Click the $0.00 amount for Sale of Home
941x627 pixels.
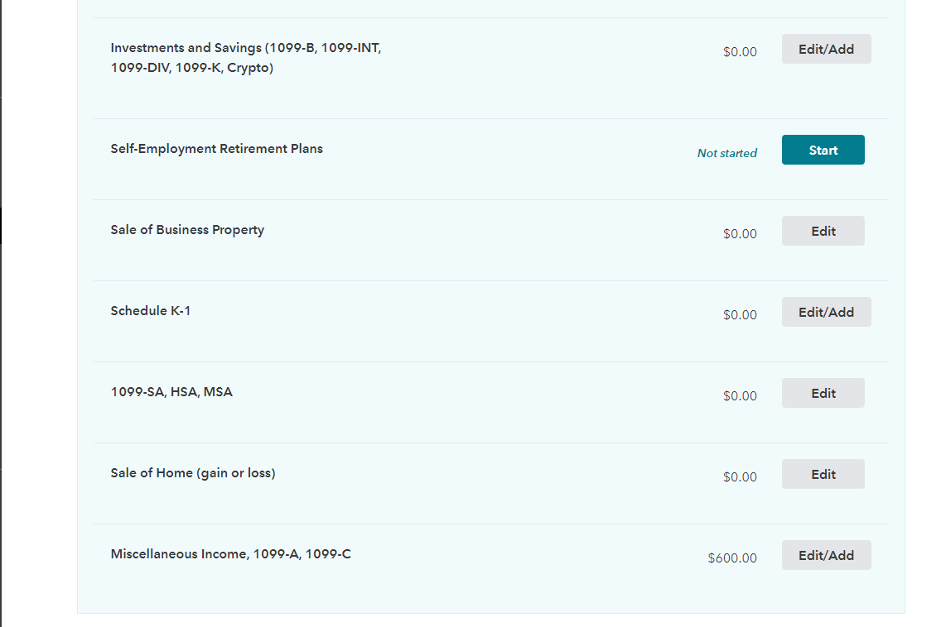(740, 477)
